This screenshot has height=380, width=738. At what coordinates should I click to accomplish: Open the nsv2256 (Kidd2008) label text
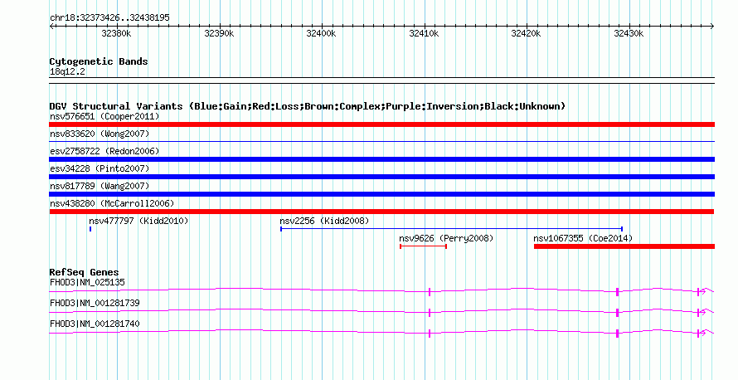tap(324, 221)
